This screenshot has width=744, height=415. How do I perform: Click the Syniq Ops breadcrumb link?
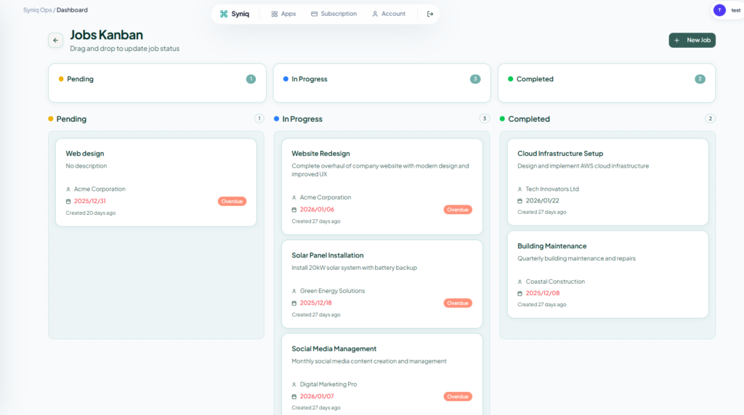pyautogui.click(x=37, y=10)
